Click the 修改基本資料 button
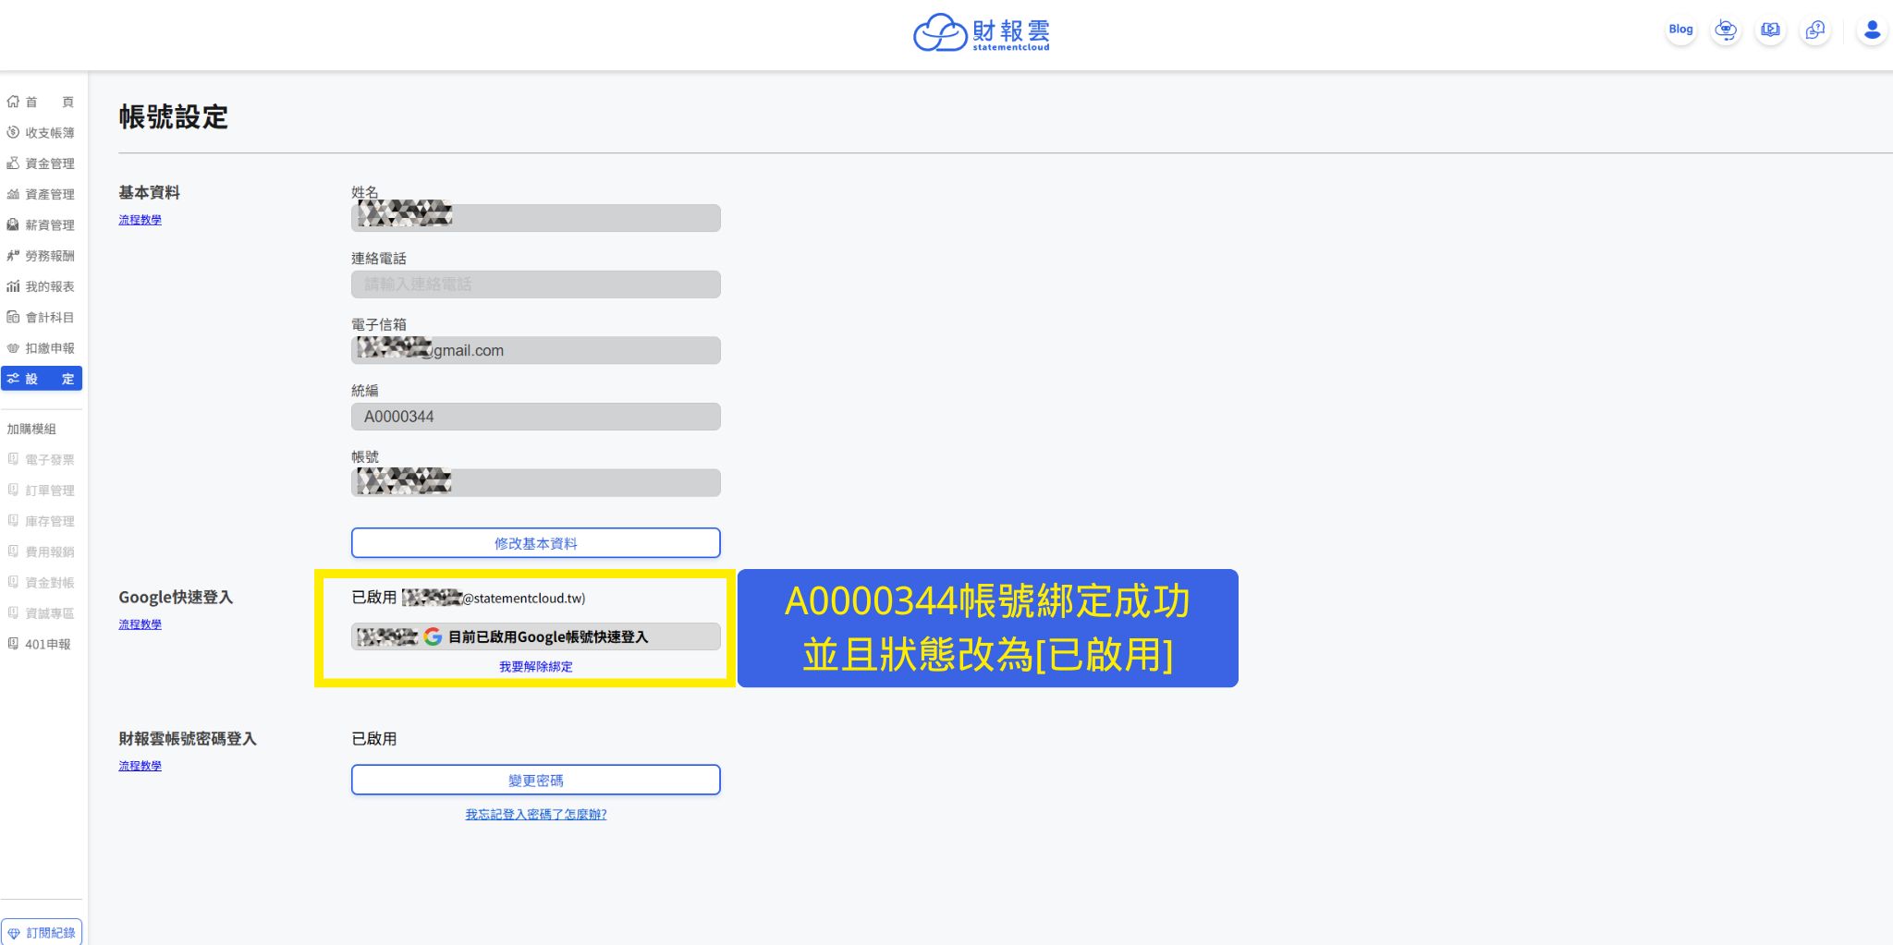The image size is (1893, 945). (535, 543)
